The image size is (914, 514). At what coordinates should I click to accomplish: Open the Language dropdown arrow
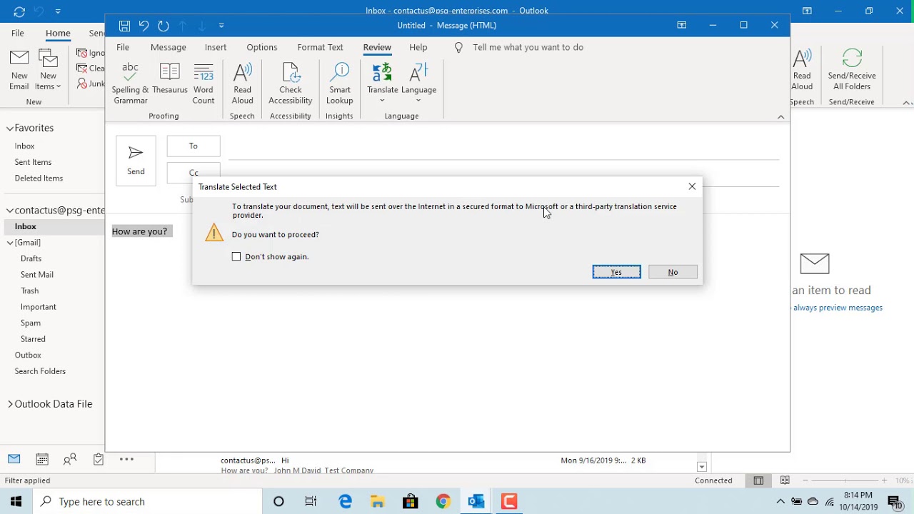(418, 101)
